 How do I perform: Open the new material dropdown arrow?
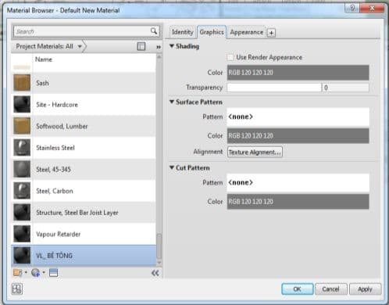point(44,273)
